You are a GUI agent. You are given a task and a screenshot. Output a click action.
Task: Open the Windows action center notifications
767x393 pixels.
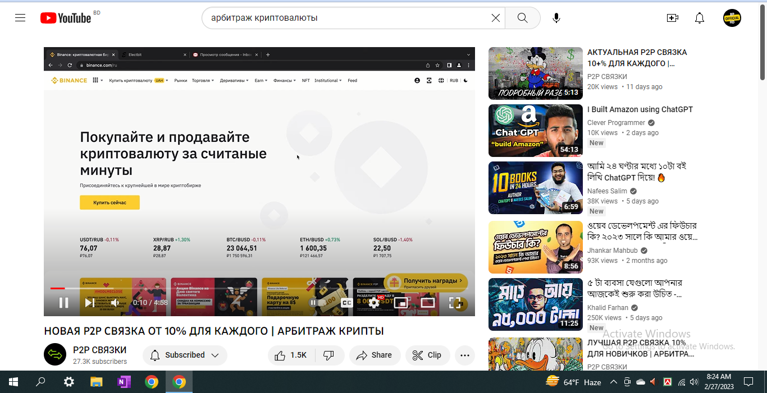(748, 382)
